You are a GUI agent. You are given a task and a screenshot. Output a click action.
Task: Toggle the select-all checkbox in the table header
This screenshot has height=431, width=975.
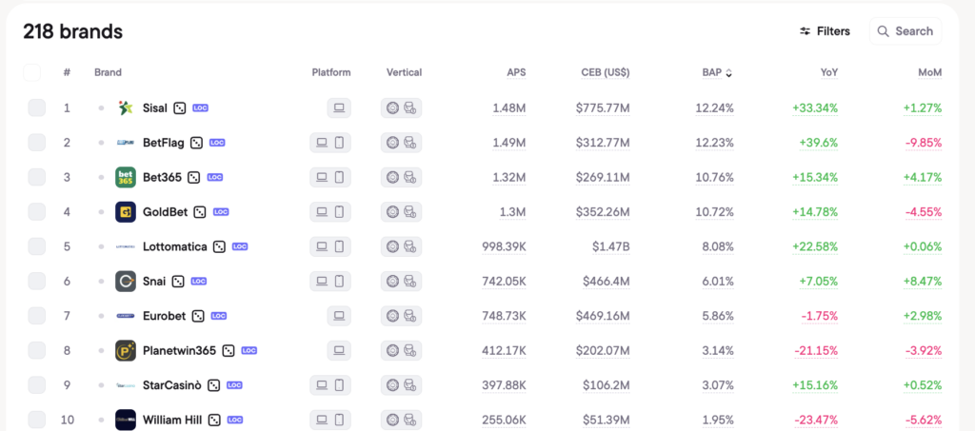(32, 72)
